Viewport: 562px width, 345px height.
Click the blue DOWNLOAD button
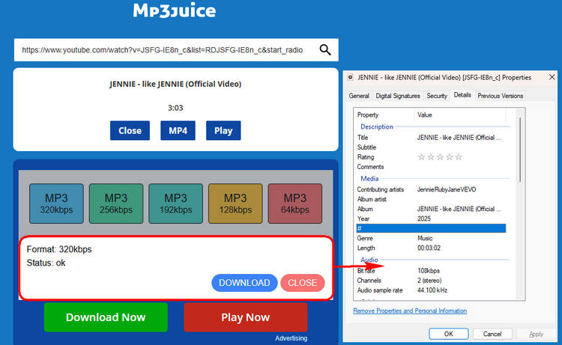(x=244, y=283)
